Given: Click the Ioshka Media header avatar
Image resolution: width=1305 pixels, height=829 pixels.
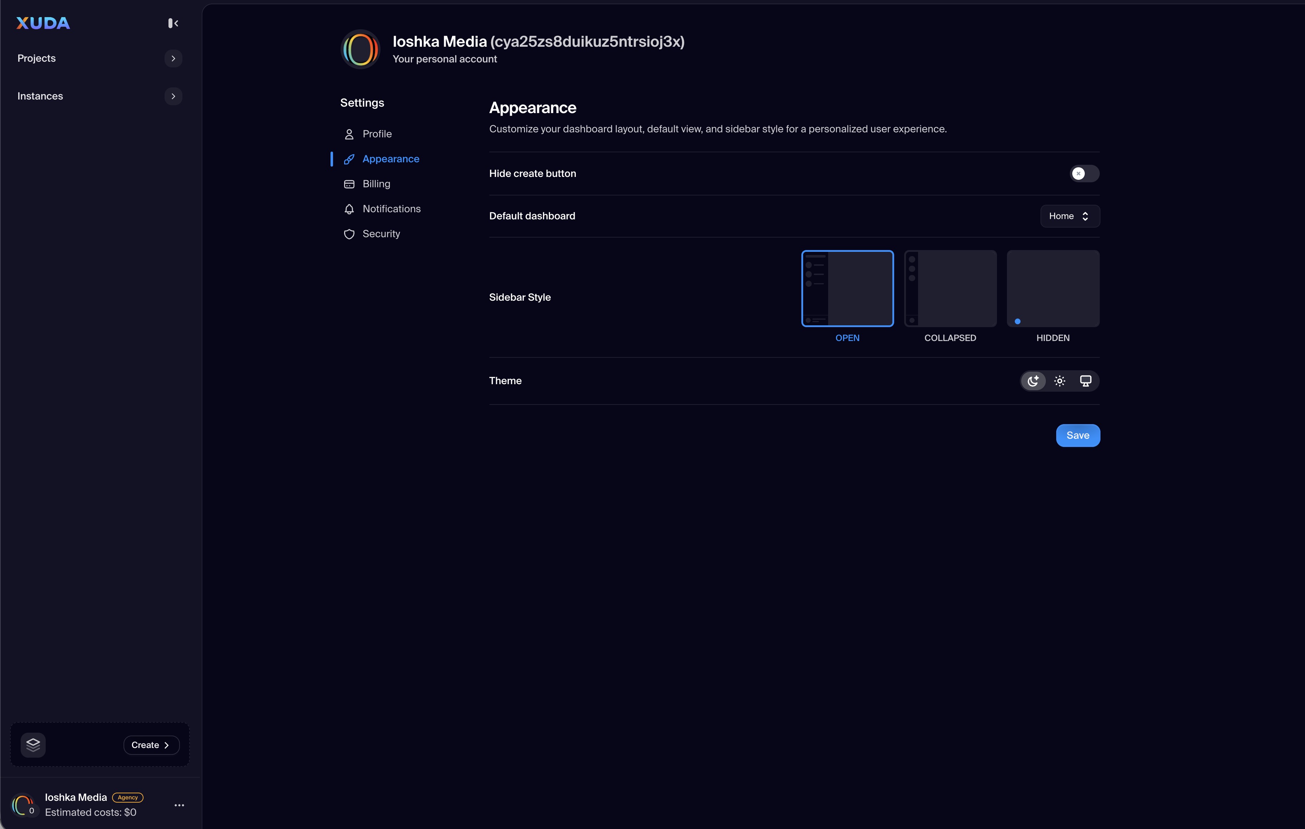Looking at the screenshot, I should [361, 49].
